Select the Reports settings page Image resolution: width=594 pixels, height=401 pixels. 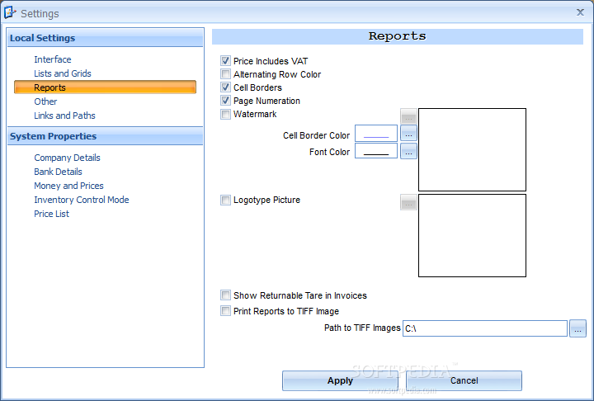[105, 87]
